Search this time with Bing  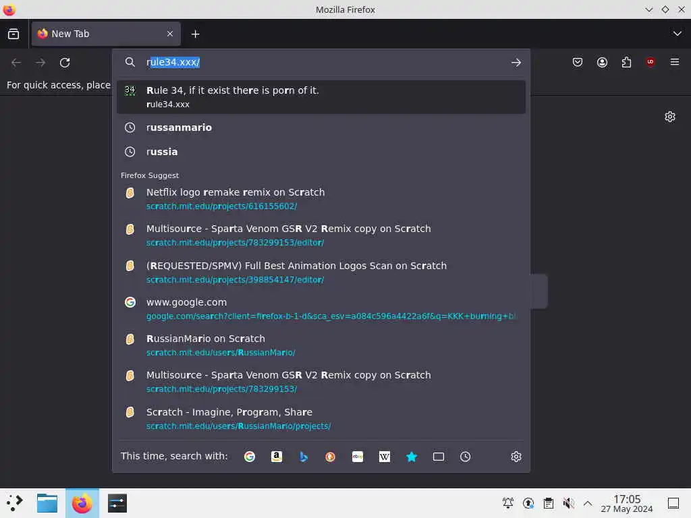(x=303, y=457)
